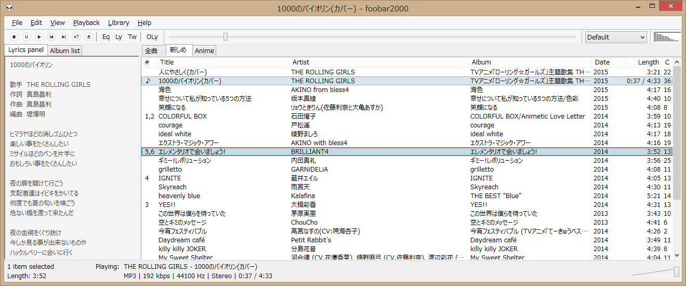Sort by the Title column header
The height and width of the screenshot is (286, 686).
point(222,62)
